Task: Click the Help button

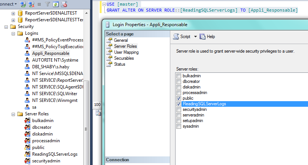Action: (207, 37)
